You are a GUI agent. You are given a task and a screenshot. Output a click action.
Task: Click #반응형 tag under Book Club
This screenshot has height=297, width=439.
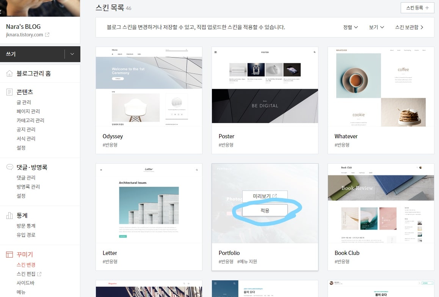342,261
